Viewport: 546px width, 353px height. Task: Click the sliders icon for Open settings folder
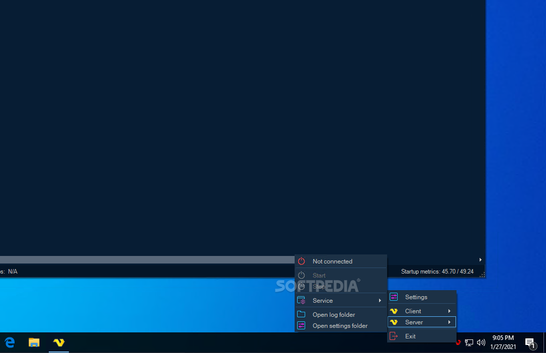coord(302,325)
